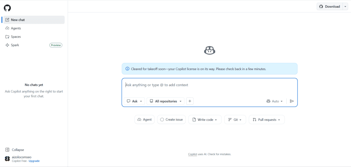This screenshot has width=351, height=167.
Task: Open the Agents page
Action: 34,28
